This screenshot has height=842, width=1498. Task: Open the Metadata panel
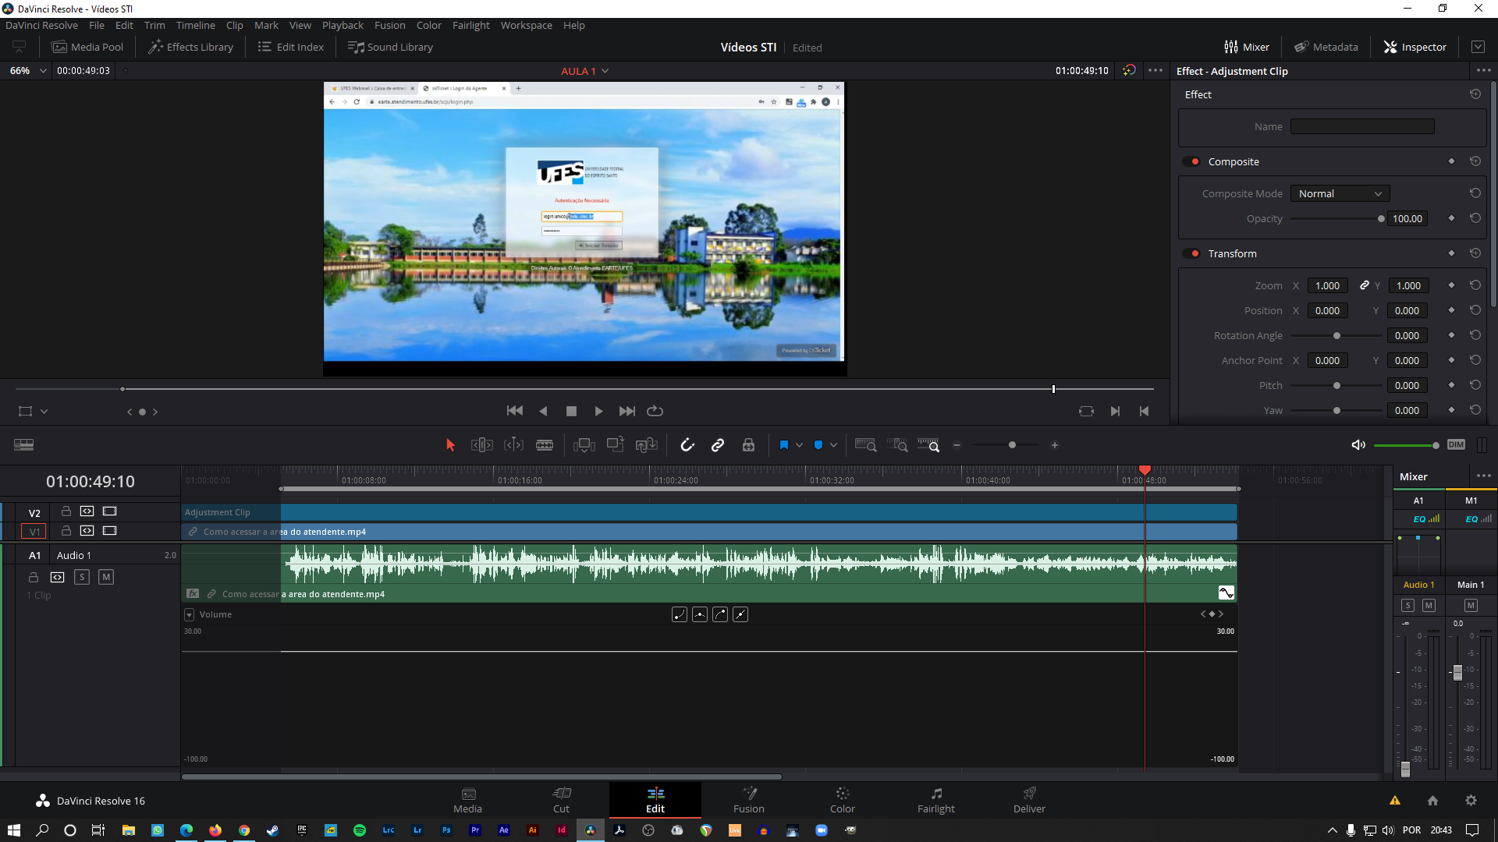[x=1326, y=47]
